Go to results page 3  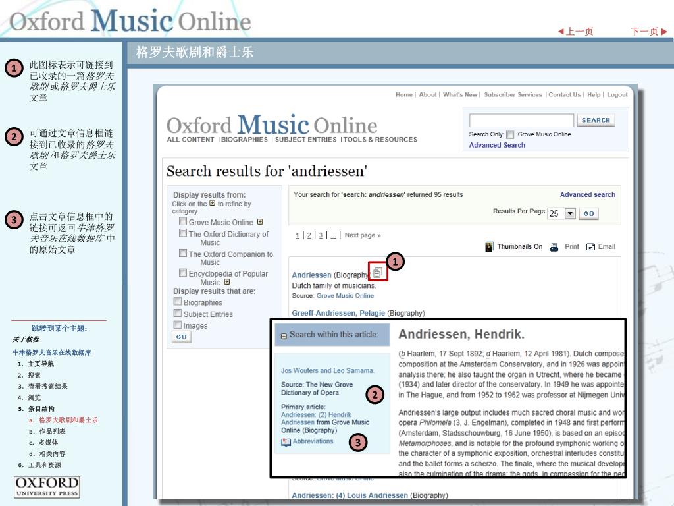(x=321, y=235)
